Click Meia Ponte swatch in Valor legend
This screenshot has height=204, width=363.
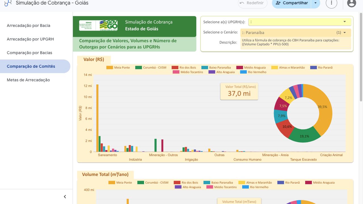coord(110,67)
